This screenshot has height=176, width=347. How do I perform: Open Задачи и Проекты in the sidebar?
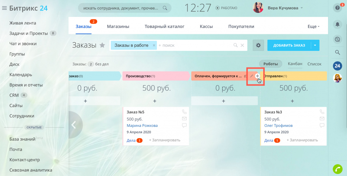[28, 34]
